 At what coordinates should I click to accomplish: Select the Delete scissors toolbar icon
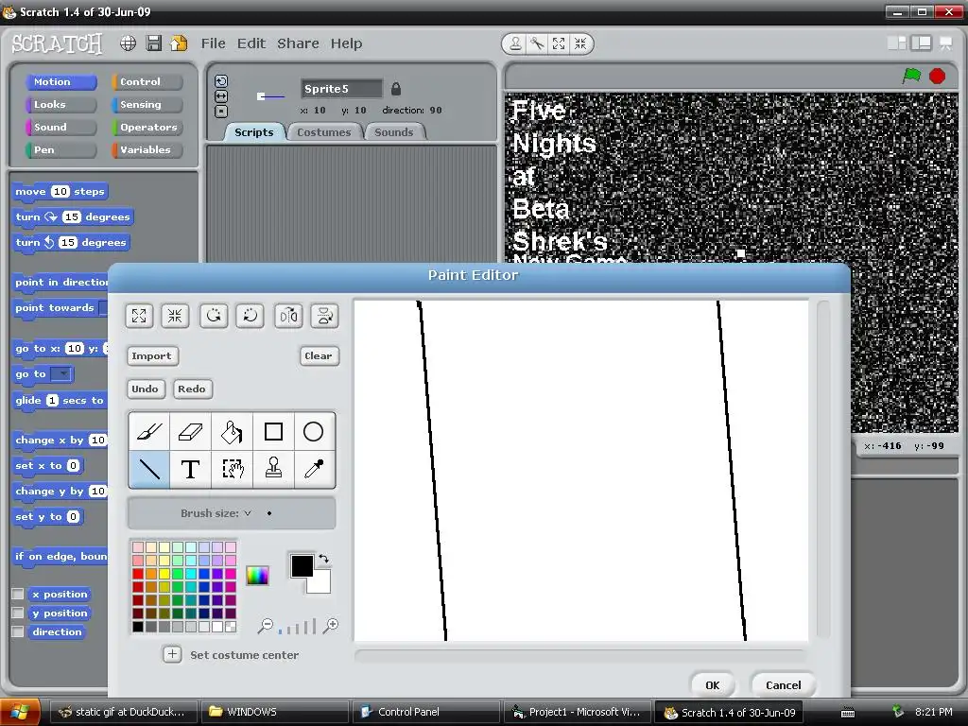pos(537,43)
